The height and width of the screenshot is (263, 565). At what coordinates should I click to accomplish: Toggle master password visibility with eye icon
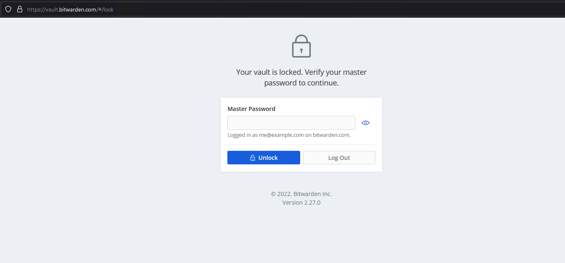point(365,122)
